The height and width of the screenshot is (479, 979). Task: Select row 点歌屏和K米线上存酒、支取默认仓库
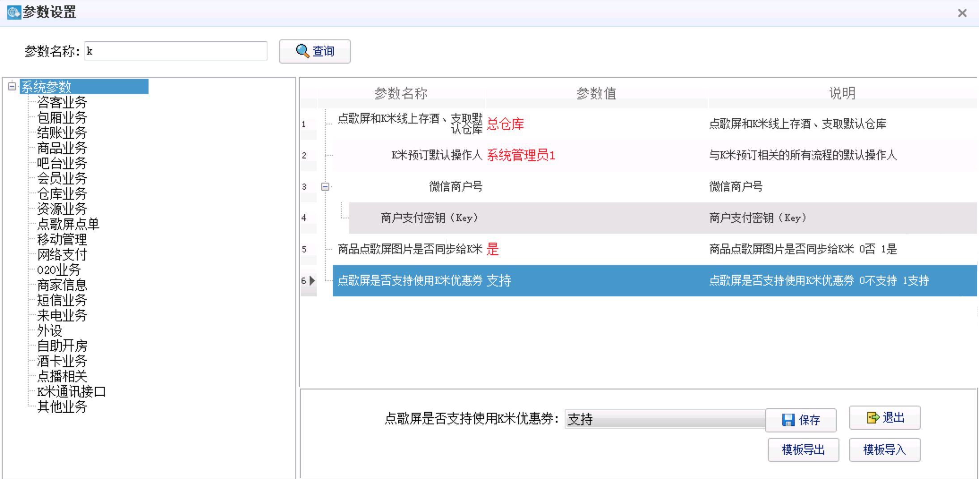click(655, 124)
